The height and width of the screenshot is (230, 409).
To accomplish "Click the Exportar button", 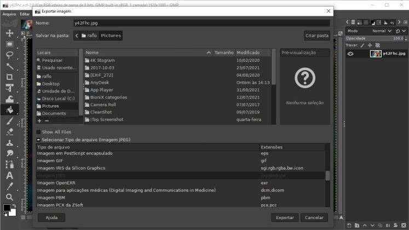I will (285, 217).
